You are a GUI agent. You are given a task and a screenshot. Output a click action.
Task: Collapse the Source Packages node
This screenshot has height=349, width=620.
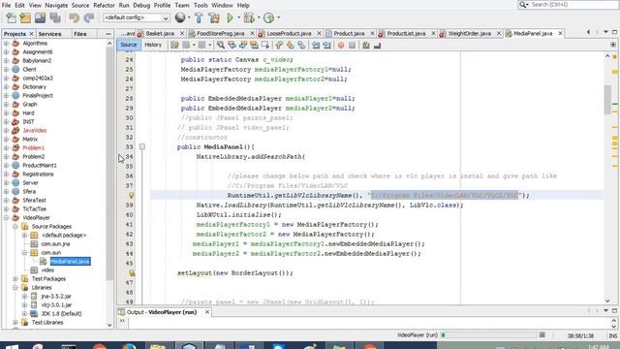click(15, 226)
